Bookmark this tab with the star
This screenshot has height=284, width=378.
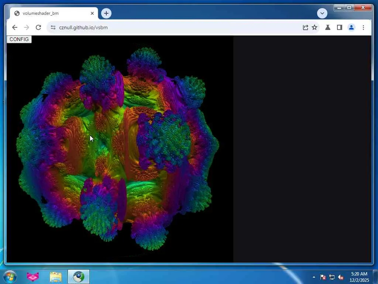tap(315, 27)
